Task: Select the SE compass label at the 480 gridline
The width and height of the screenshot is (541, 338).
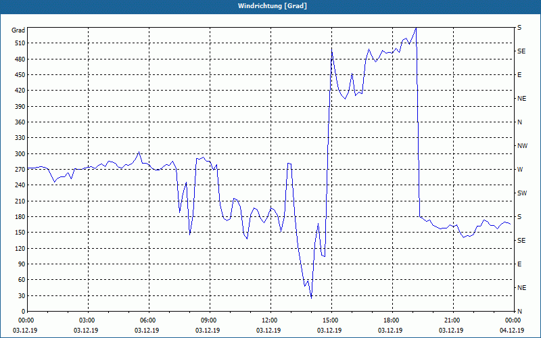Action: tap(521, 51)
